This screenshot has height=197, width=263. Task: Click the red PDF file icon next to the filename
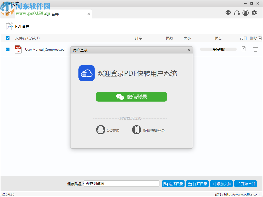point(18,49)
